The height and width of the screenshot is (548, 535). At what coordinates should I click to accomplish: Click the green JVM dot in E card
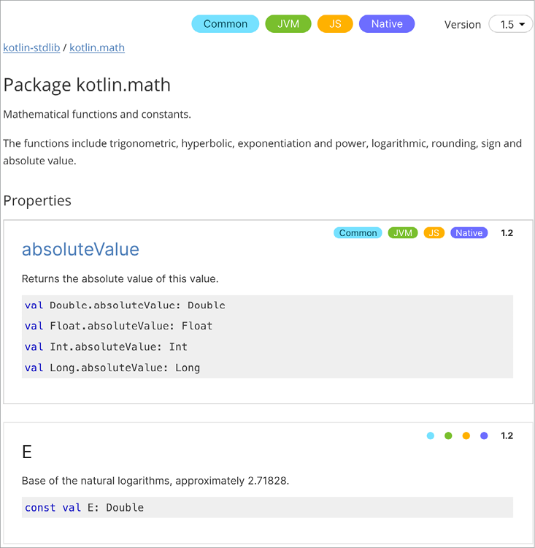(448, 436)
